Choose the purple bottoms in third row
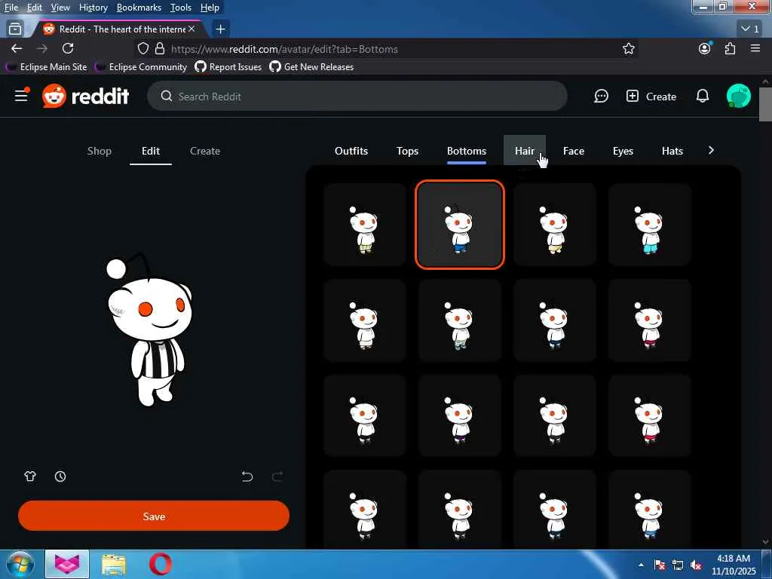This screenshot has width=772, height=579. (460, 416)
